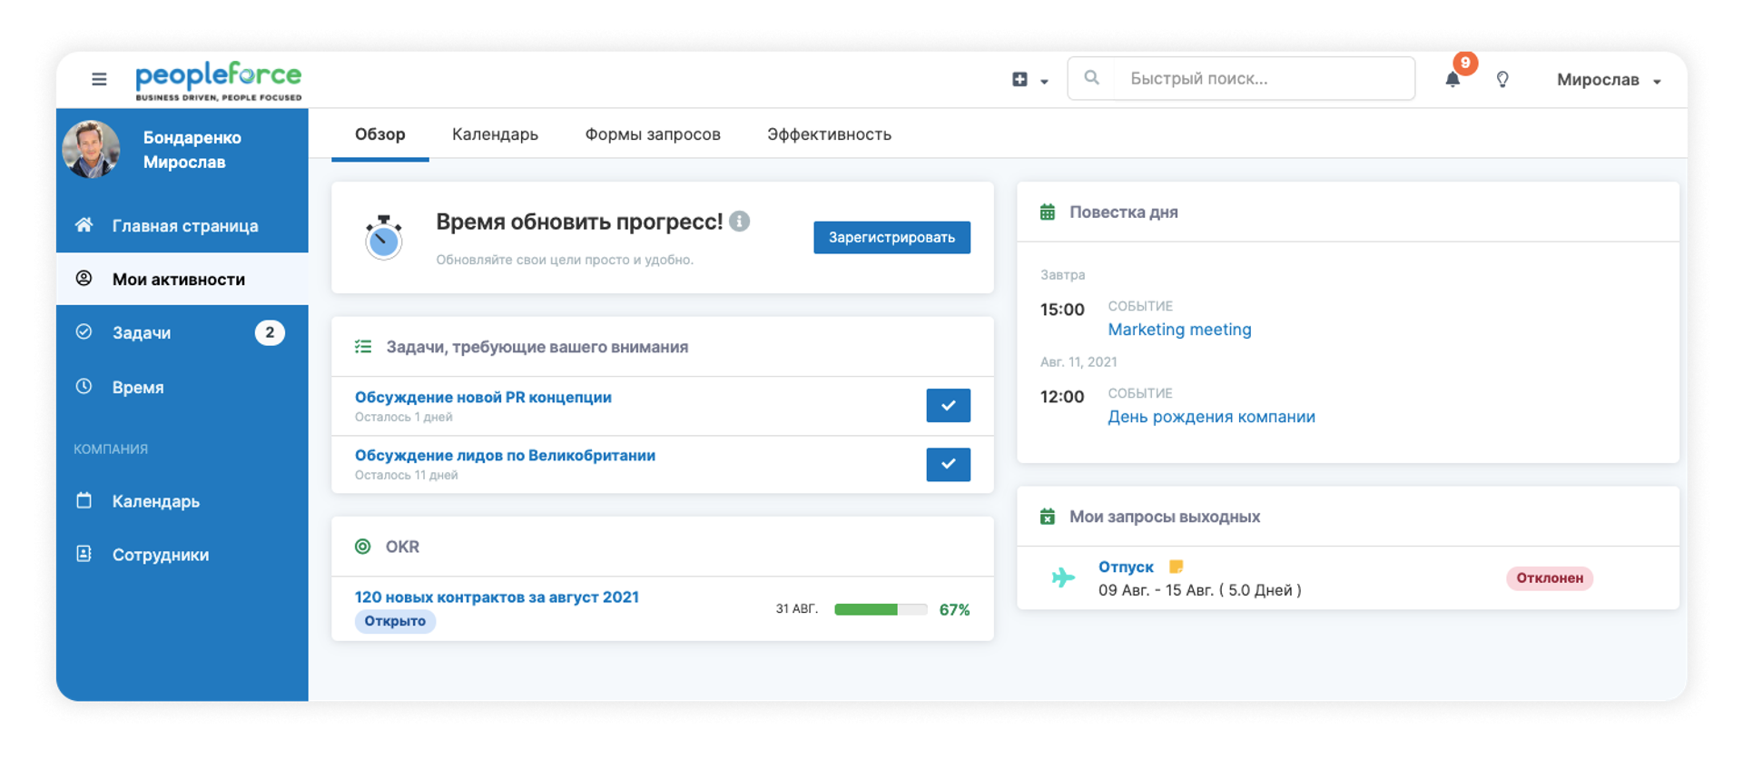Open company Календарь in sidebar
This screenshot has width=1743, height=760.
tap(182, 501)
